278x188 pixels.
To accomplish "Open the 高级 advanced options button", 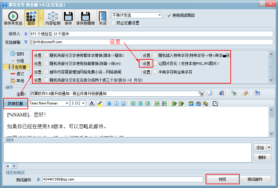I will [x=31, y=18].
